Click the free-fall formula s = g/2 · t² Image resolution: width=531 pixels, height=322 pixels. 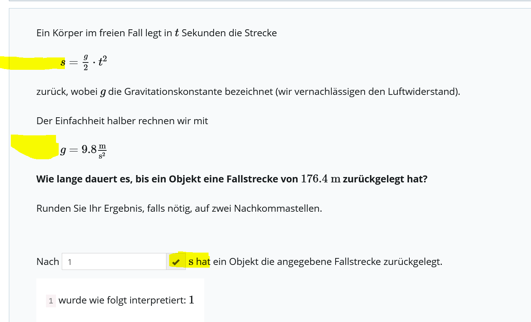coord(83,62)
